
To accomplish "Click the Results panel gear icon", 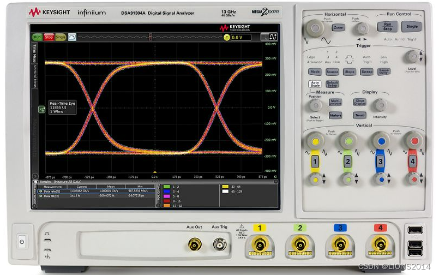I will point(35,182).
